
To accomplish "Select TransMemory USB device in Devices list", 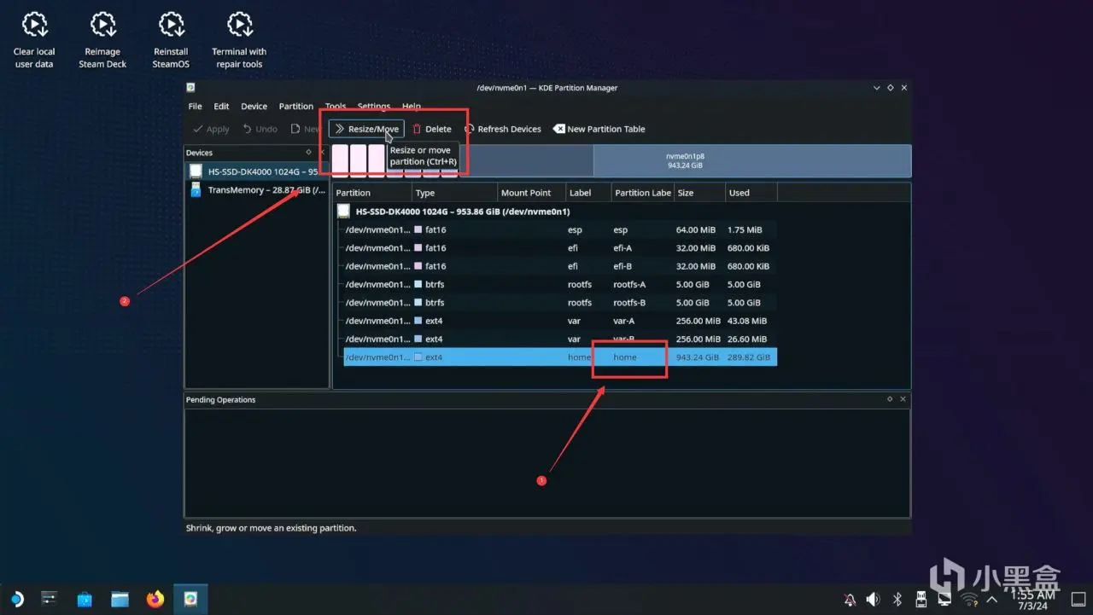I will [257, 190].
